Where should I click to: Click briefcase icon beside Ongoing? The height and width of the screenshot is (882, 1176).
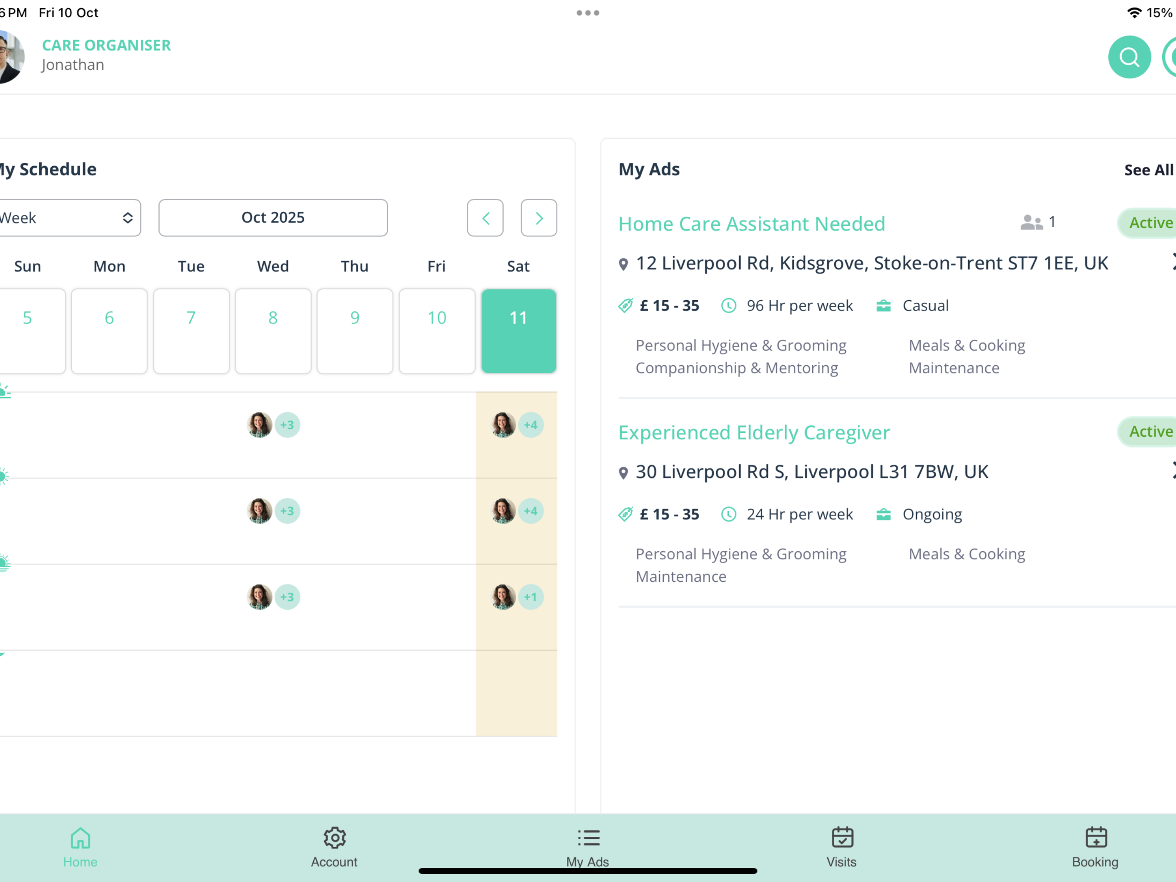[884, 514]
